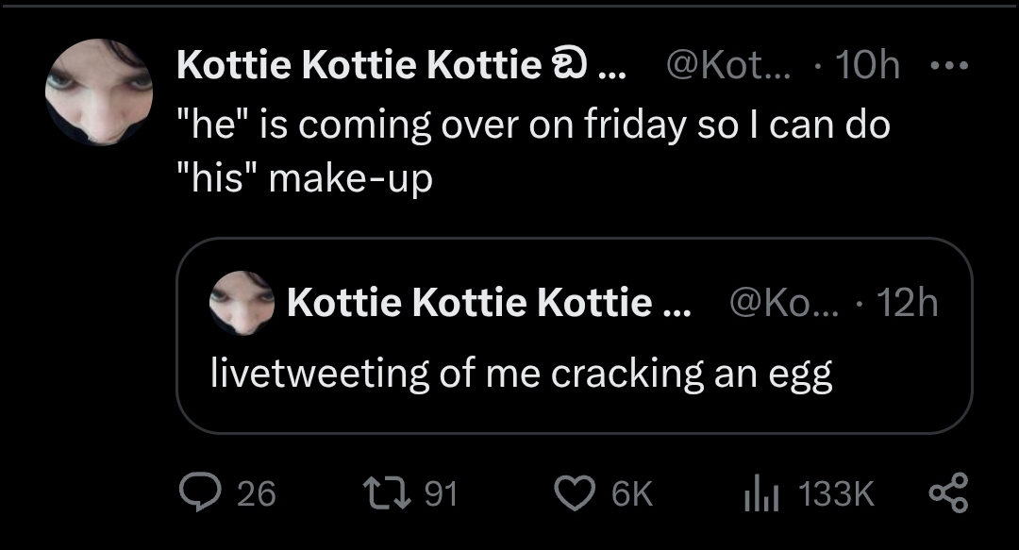The width and height of the screenshot is (1019, 550).
Task: Click the reply speech bubble icon
Action: 199,492
